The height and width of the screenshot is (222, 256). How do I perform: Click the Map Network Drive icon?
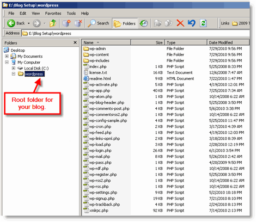(x=66, y=23)
